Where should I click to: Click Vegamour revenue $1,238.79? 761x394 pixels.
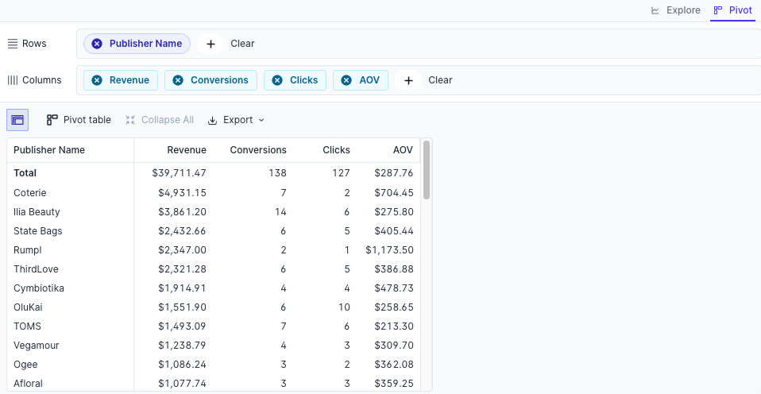(182, 345)
